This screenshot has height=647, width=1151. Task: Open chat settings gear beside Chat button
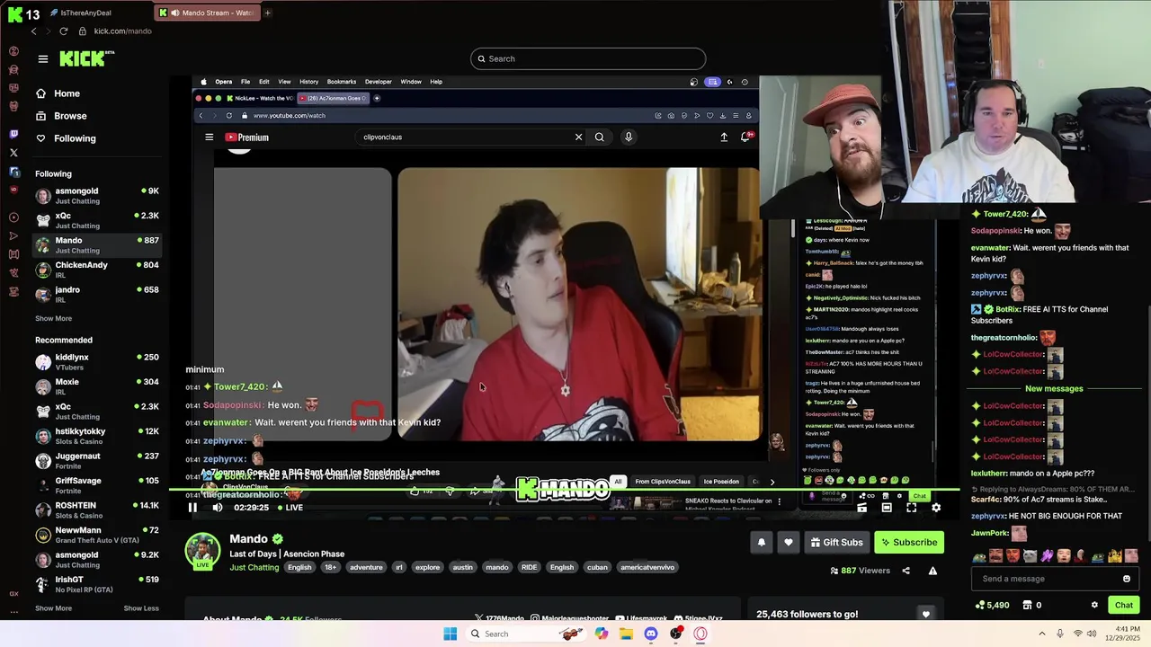(1094, 605)
